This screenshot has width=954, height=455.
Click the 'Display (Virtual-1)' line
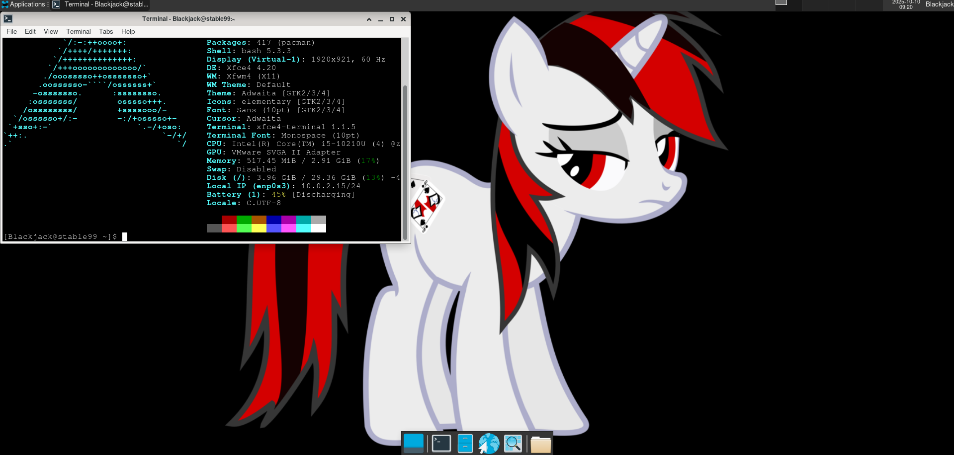tap(296, 59)
